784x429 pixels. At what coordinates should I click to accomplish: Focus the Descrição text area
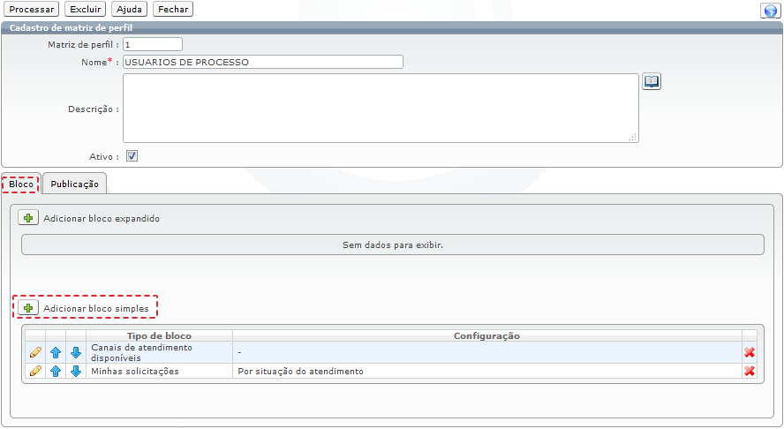[380, 108]
